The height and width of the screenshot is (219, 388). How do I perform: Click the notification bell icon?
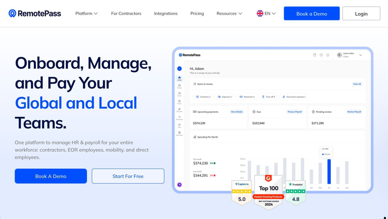(x=328, y=55)
